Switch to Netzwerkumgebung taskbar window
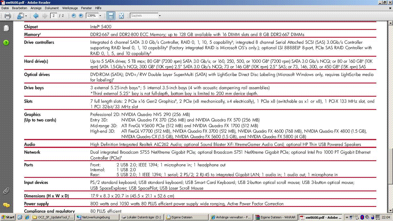This screenshot has width=393, height=221. click(x=98, y=217)
